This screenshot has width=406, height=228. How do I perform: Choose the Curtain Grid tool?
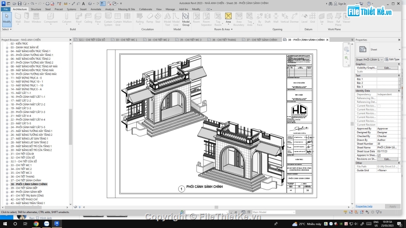click(x=118, y=19)
